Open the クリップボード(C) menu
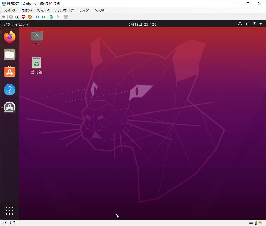 point(65,10)
